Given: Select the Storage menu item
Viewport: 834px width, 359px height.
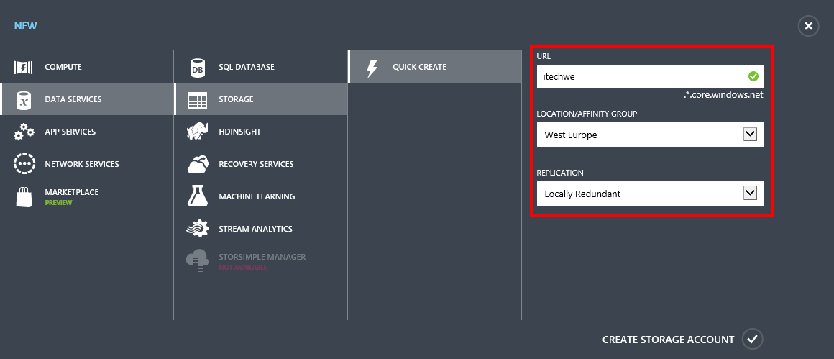Looking at the screenshot, I should point(260,99).
